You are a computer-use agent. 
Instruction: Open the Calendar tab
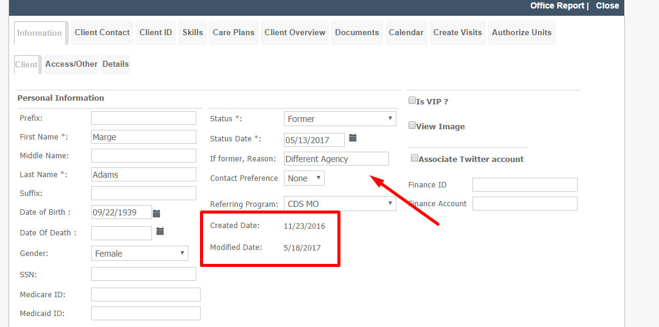coord(407,33)
